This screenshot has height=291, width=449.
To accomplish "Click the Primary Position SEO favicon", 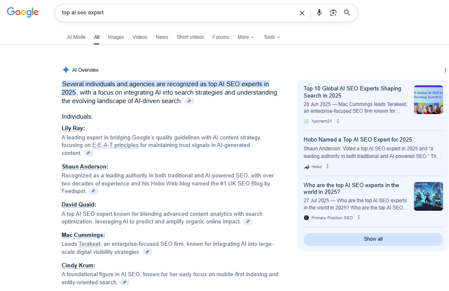I will coord(306,218).
